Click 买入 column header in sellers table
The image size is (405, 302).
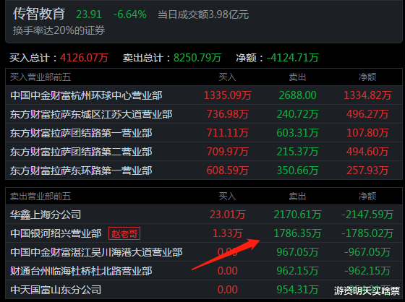point(228,197)
